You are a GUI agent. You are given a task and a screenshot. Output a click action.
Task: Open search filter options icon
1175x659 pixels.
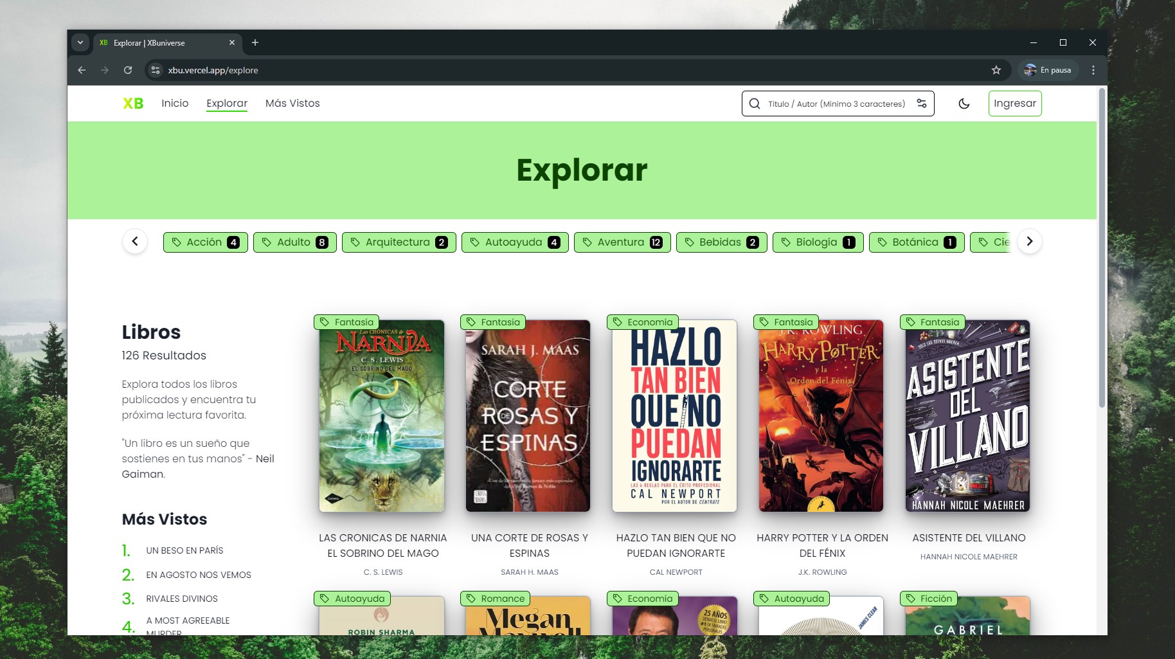tap(921, 104)
